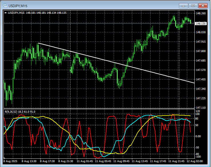Click the 147.340 price axis label
The height and width of the screenshot is (167, 211).
point(201,89)
